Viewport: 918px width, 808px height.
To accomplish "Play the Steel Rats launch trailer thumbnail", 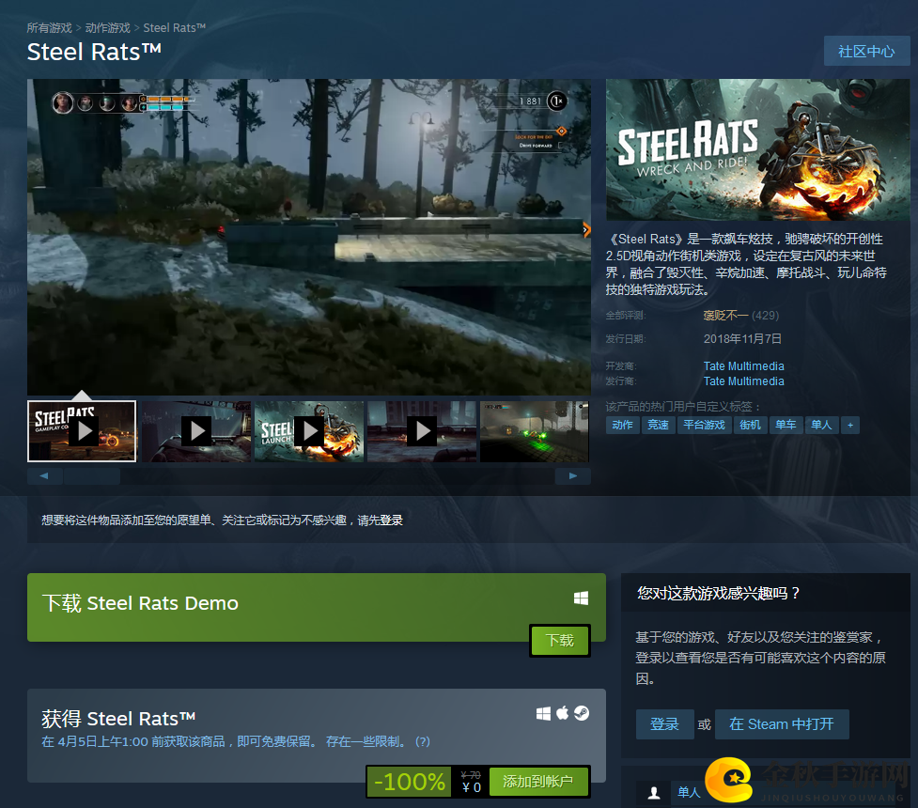I will click(x=309, y=431).
